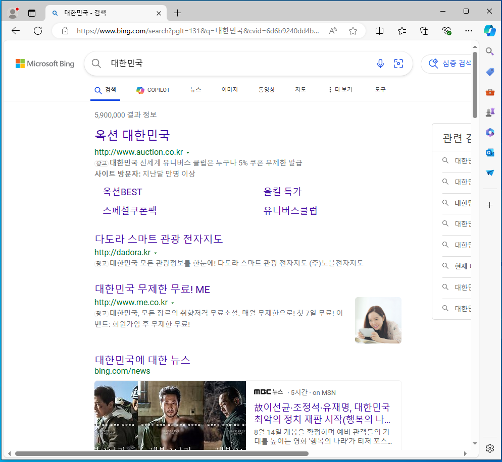502x462 pixels.
Task: Open tab actions menu icon
Action: [32, 13]
